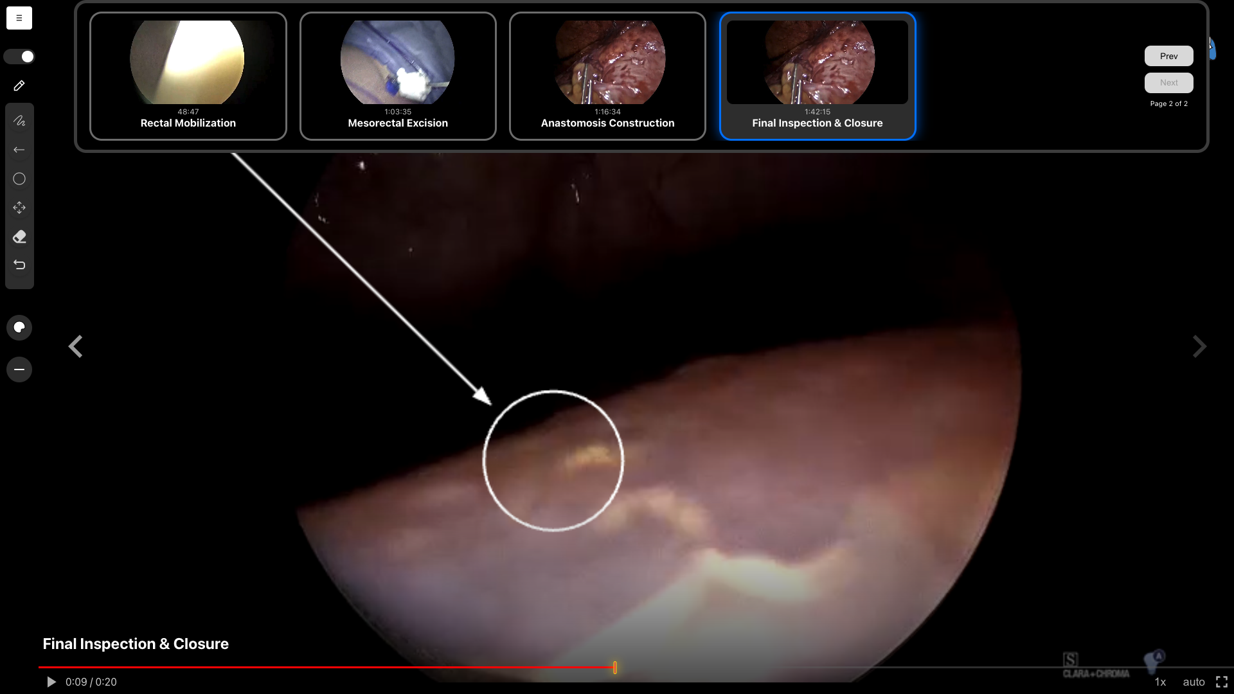Click the 0:09 / 0:20 time display
The width and height of the screenshot is (1234, 694).
click(91, 682)
